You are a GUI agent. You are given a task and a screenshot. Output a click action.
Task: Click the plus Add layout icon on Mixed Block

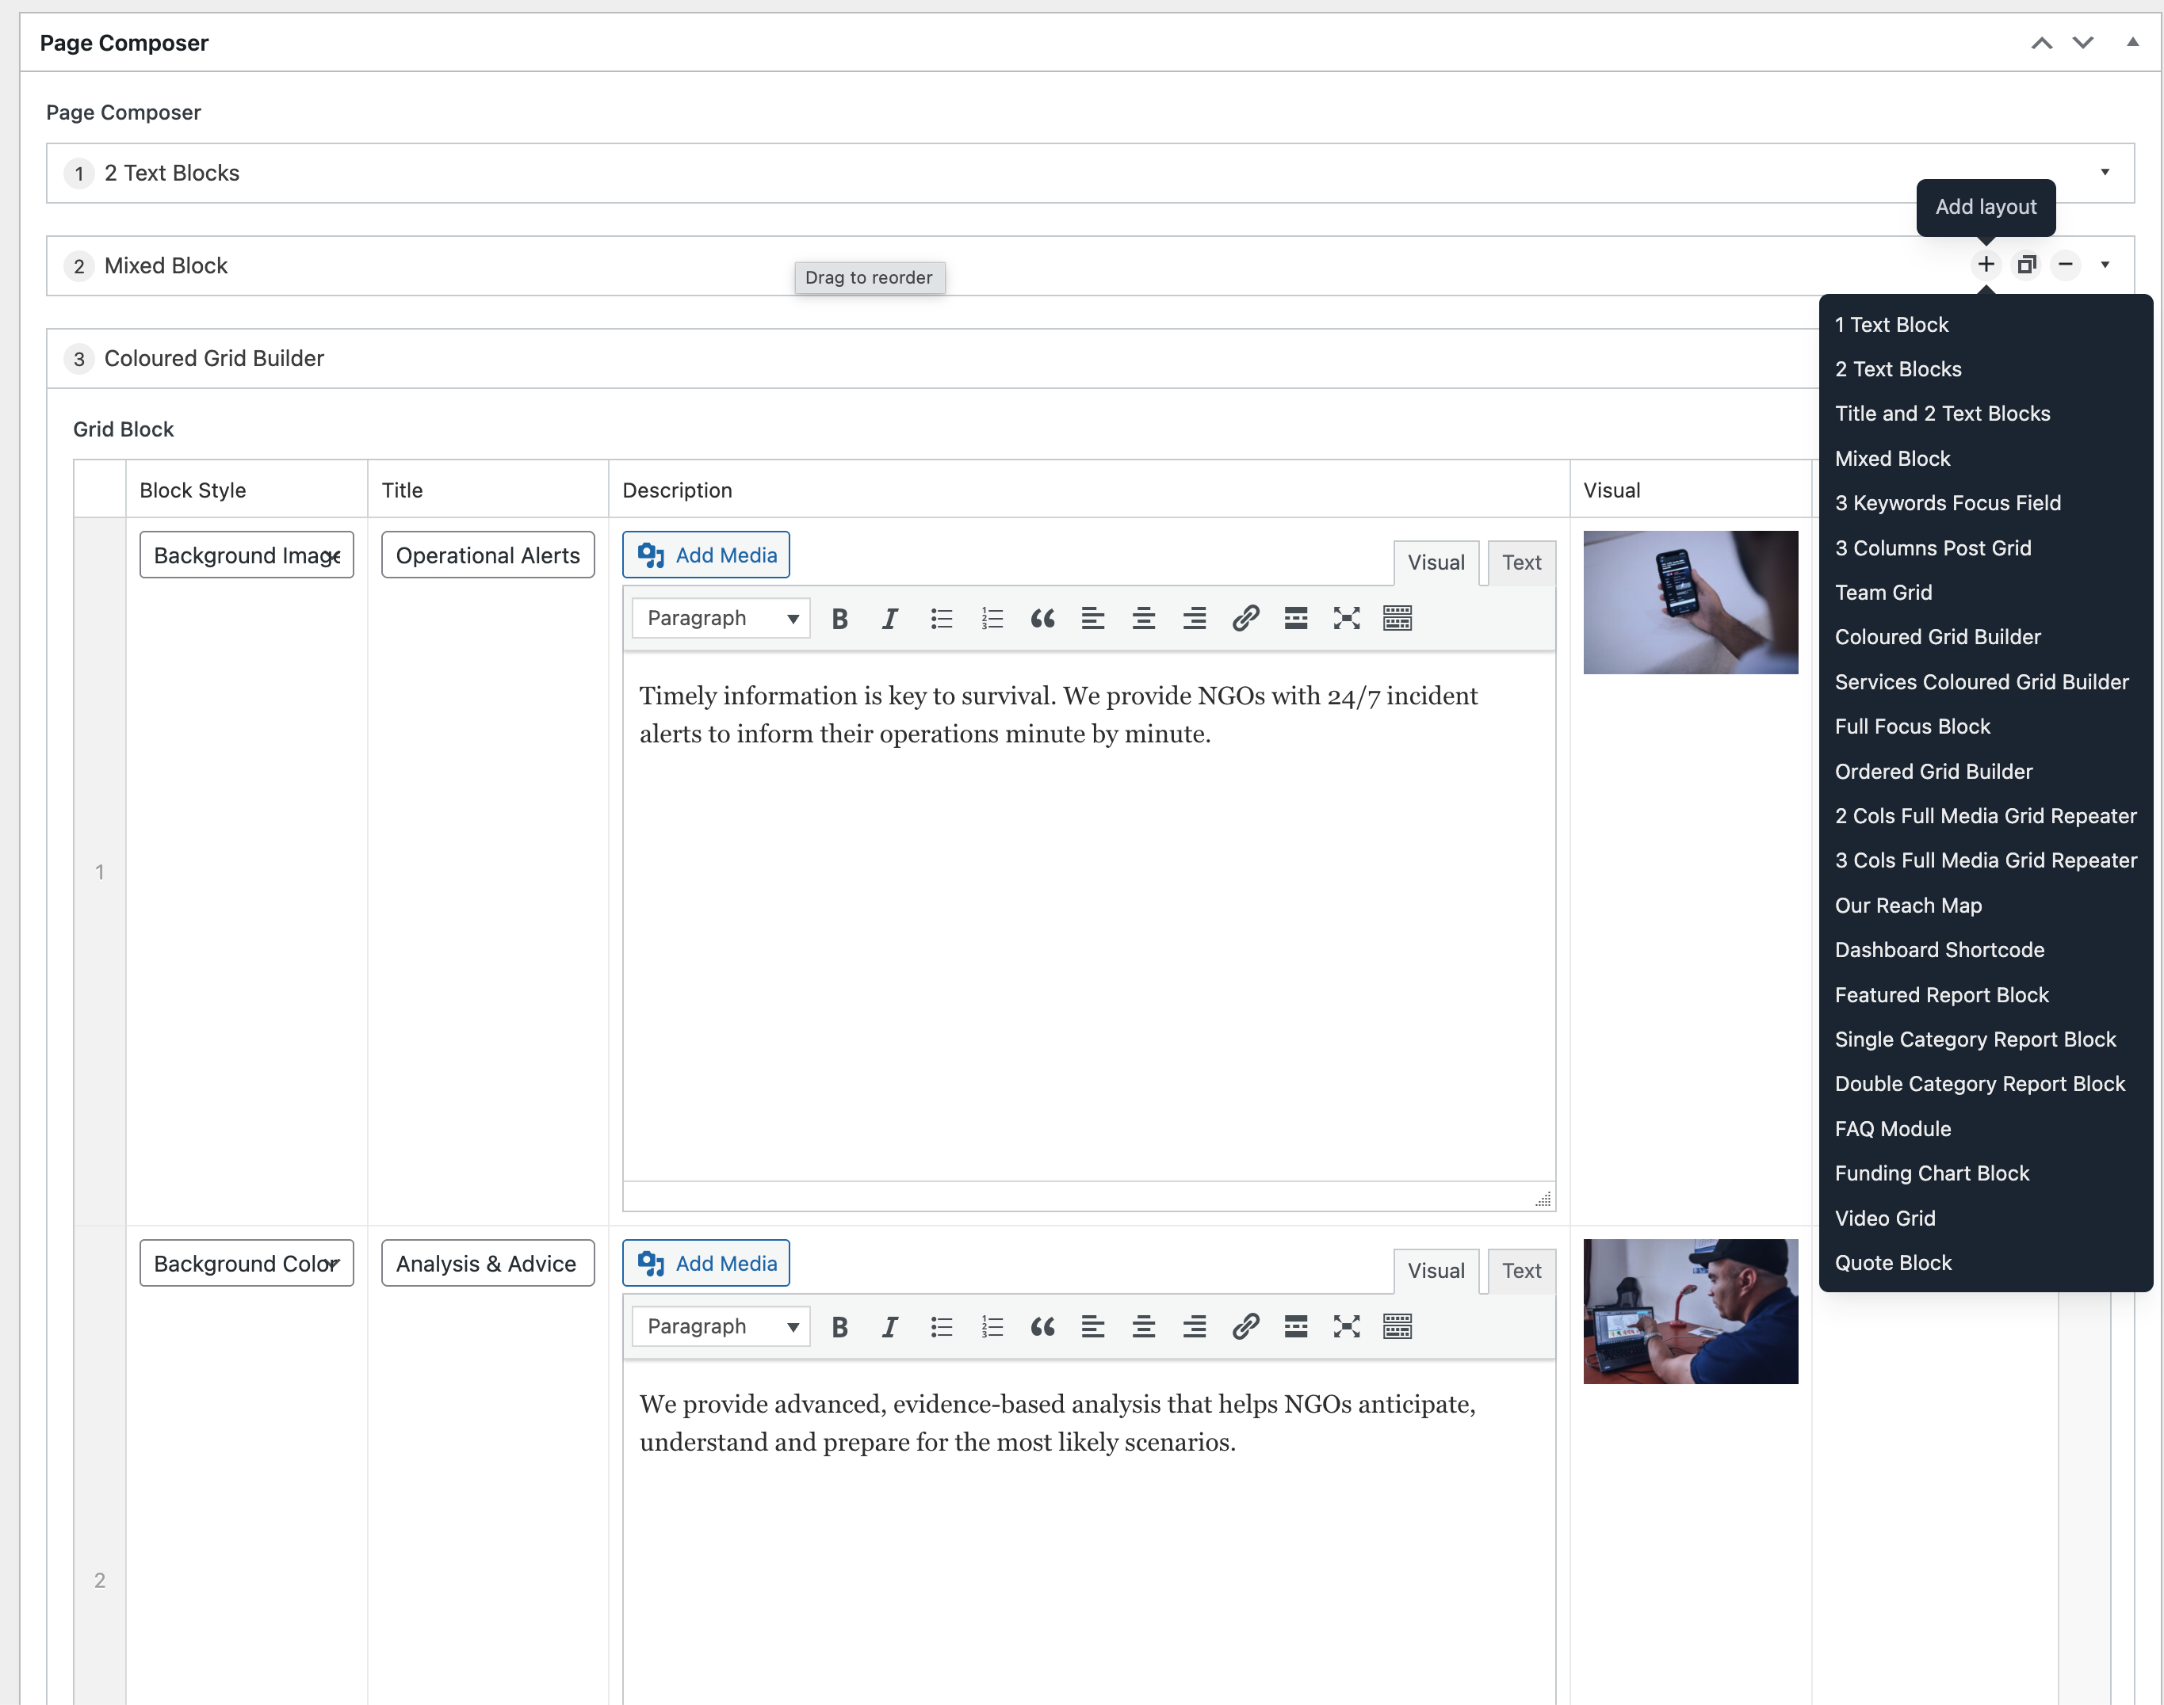(1986, 265)
